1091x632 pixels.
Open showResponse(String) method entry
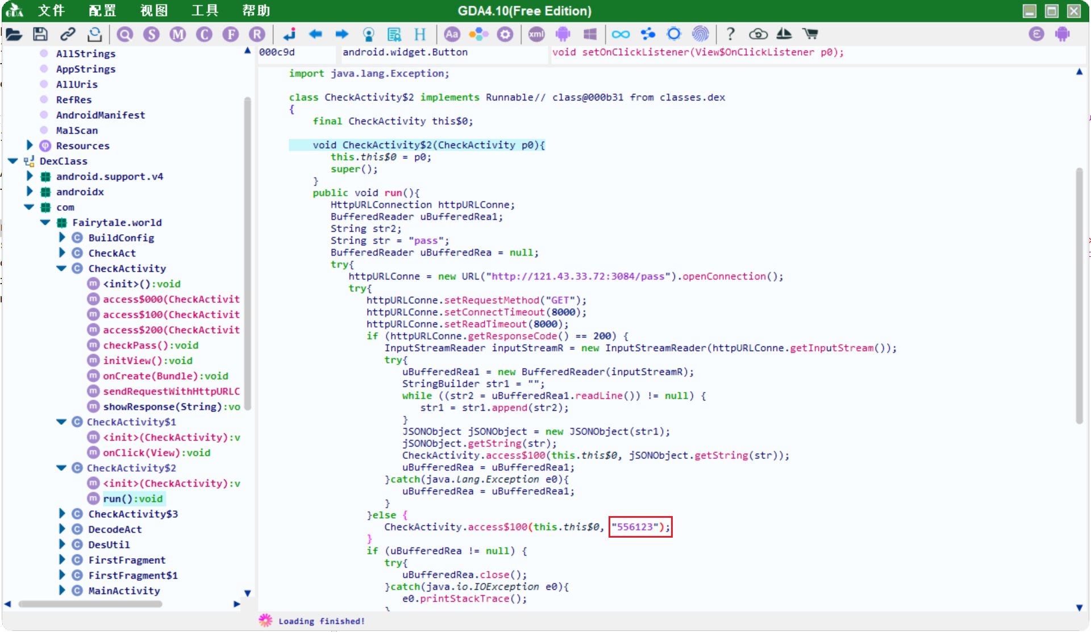[172, 406]
